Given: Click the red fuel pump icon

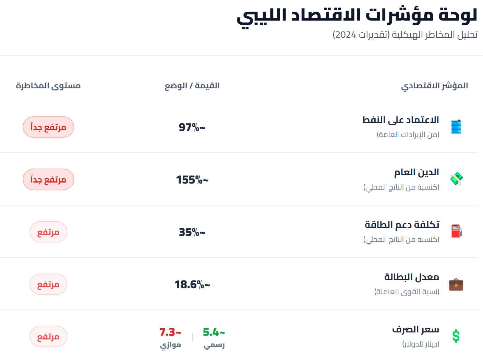Looking at the screenshot, I should [x=456, y=231].
